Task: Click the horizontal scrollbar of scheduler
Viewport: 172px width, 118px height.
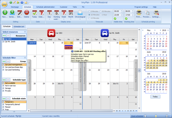Action: [71, 111]
